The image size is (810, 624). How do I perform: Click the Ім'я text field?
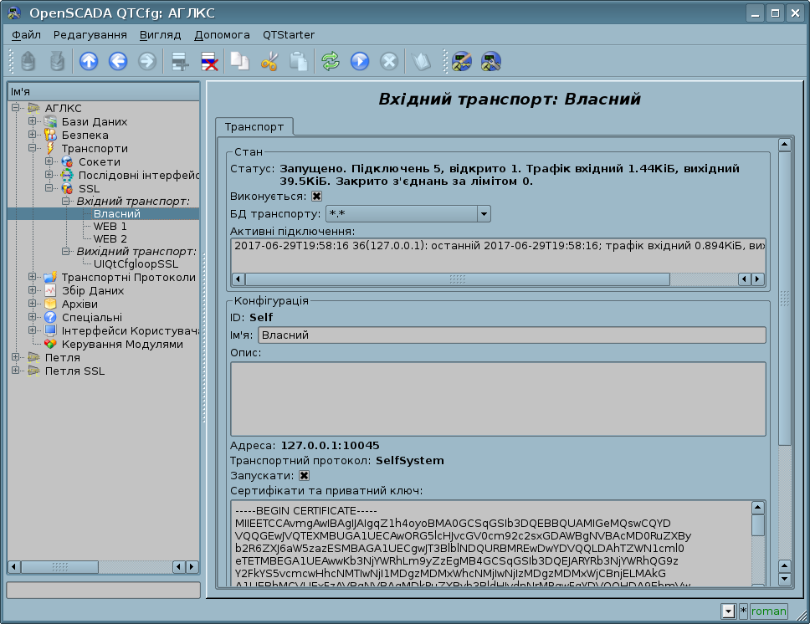pos(510,335)
